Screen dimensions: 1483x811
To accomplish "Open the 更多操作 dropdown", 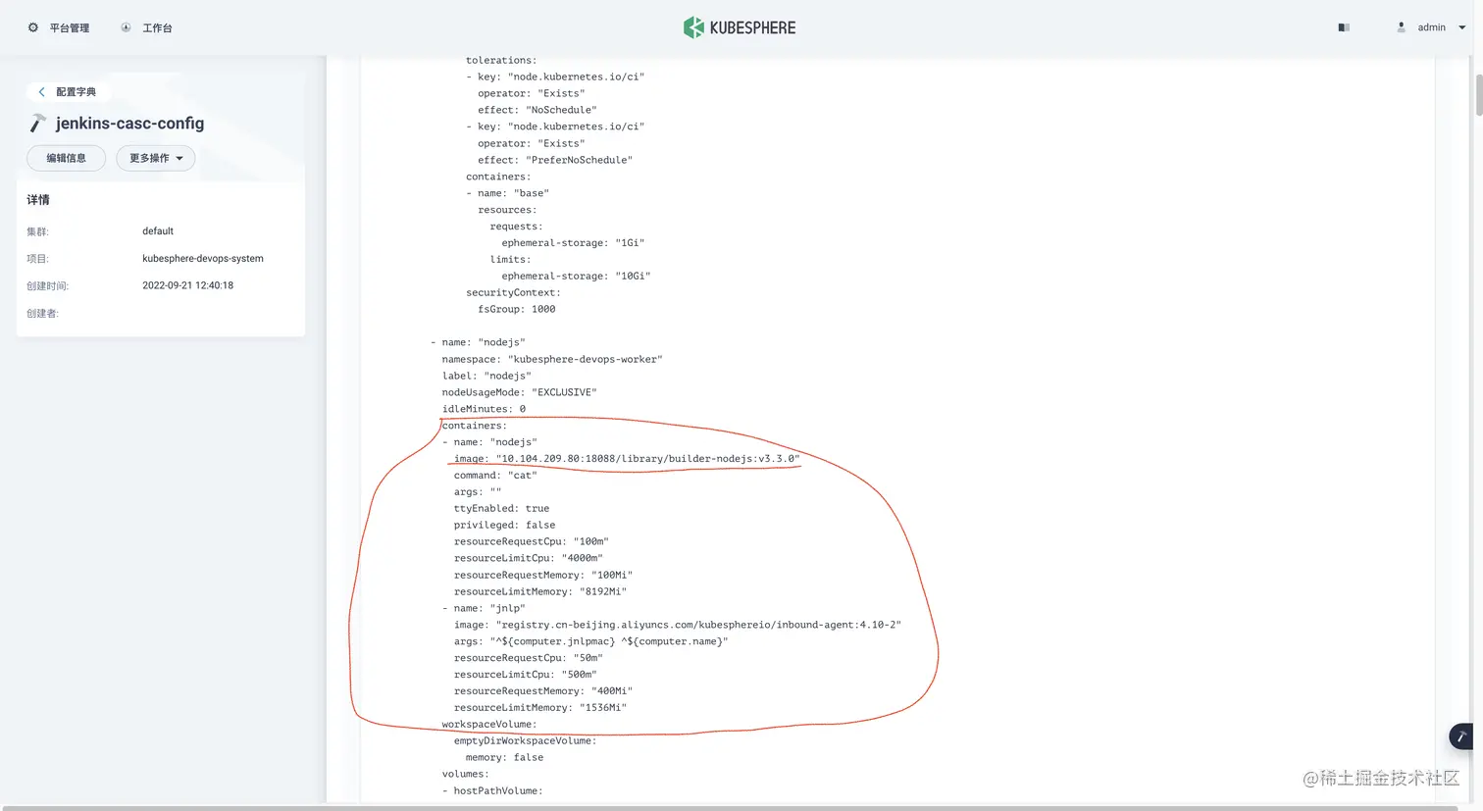I will [x=156, y=158].
